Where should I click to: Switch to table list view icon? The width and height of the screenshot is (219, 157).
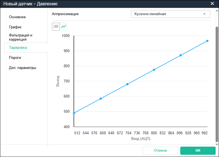point(56,27)
